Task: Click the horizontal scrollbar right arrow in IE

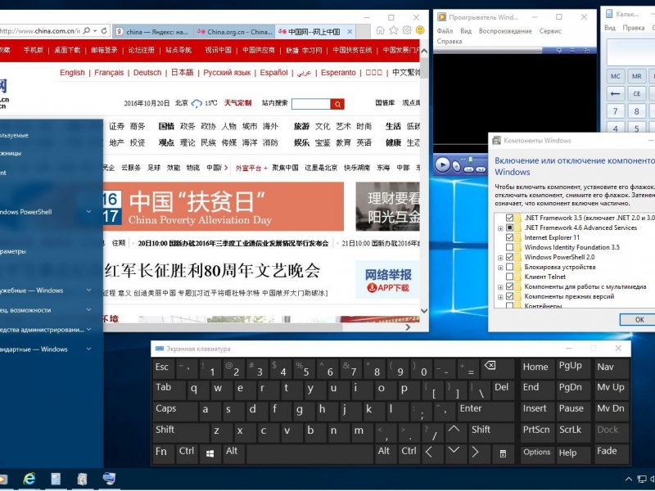Action: [x=408, y=327]
